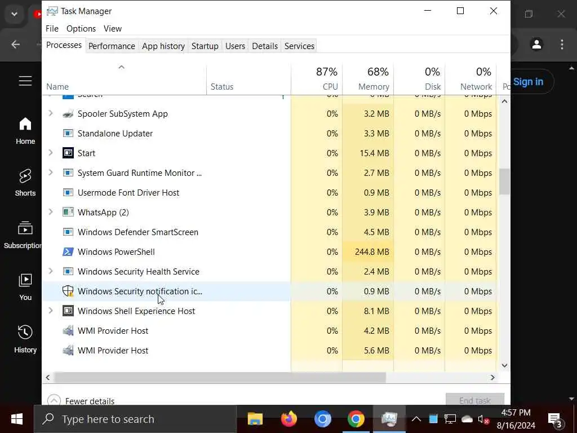Image resolution: width=577 pixels, height=433 pixels.
Task: Expand the Windows Security Health Service process
Action: (51, 271)
